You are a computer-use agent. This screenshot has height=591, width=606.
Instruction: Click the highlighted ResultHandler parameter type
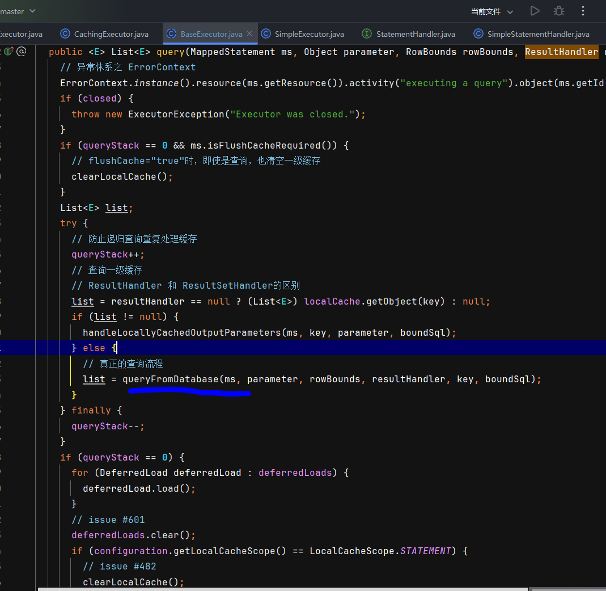click(562, 52)
